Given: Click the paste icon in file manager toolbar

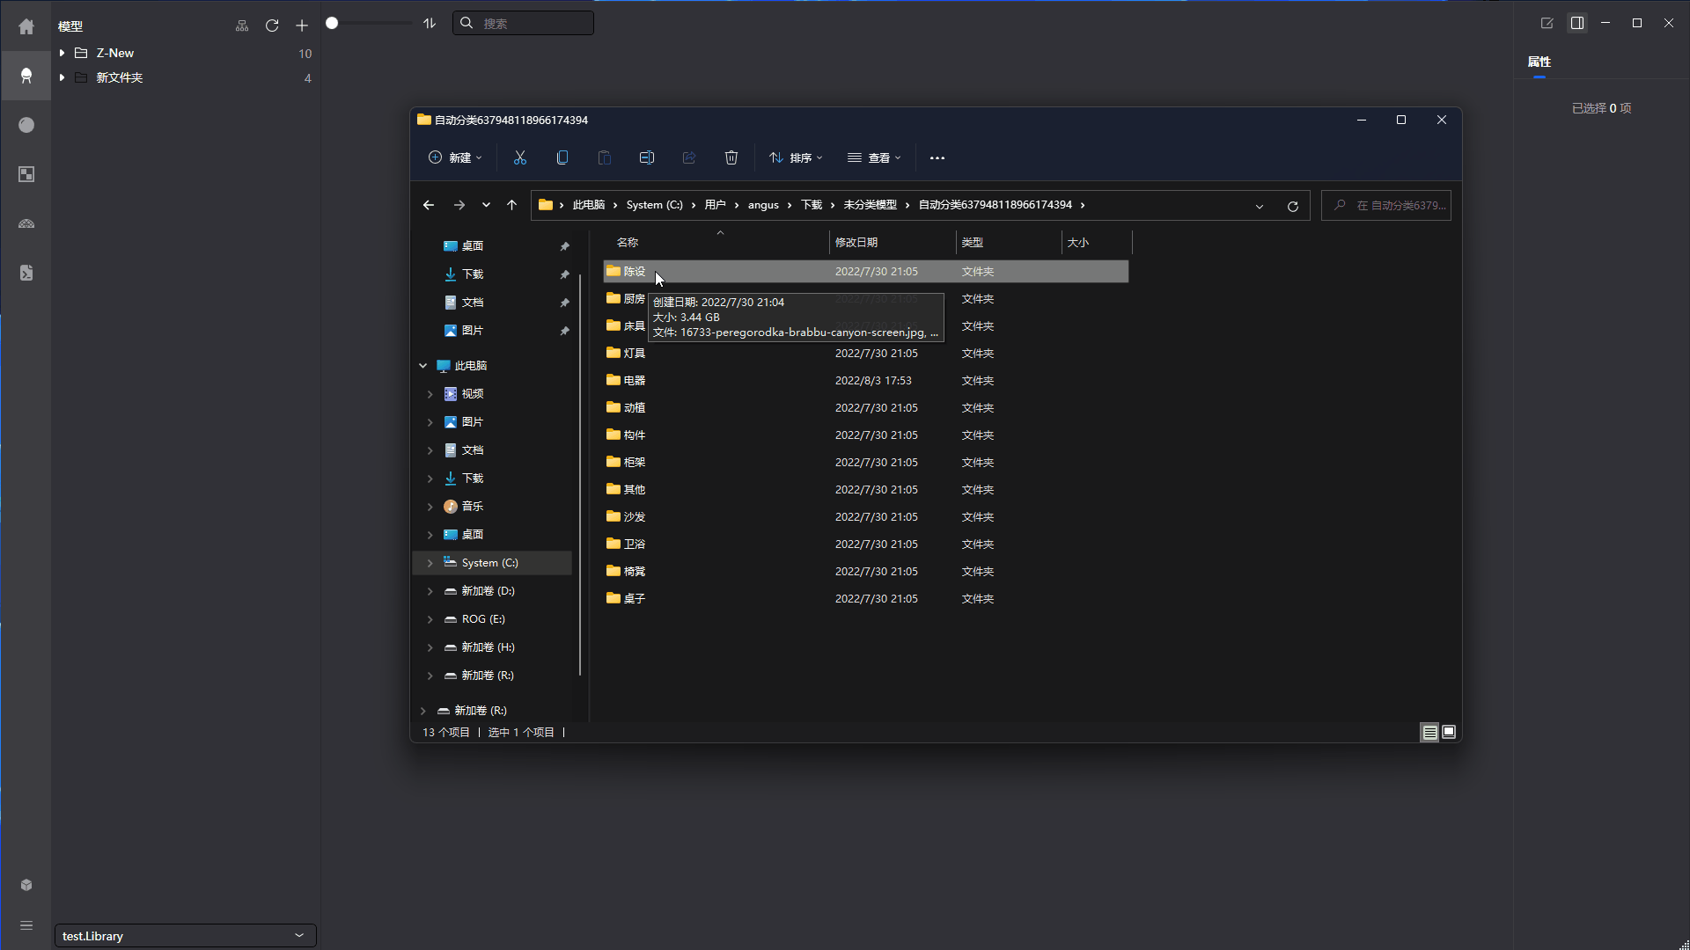Looking at the screenshot, I should coord(604,157).
